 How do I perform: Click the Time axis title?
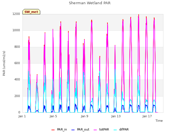(159, 121)
